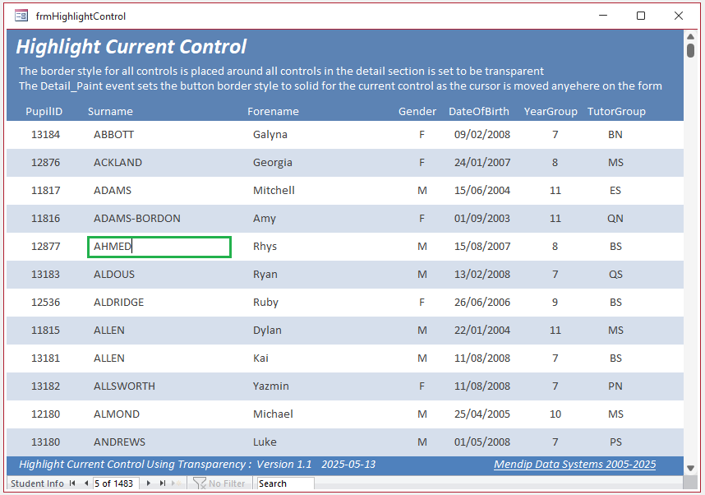The image size is (705, 495).
Task: Click the scrollbar up arrow
Action: 690,36
